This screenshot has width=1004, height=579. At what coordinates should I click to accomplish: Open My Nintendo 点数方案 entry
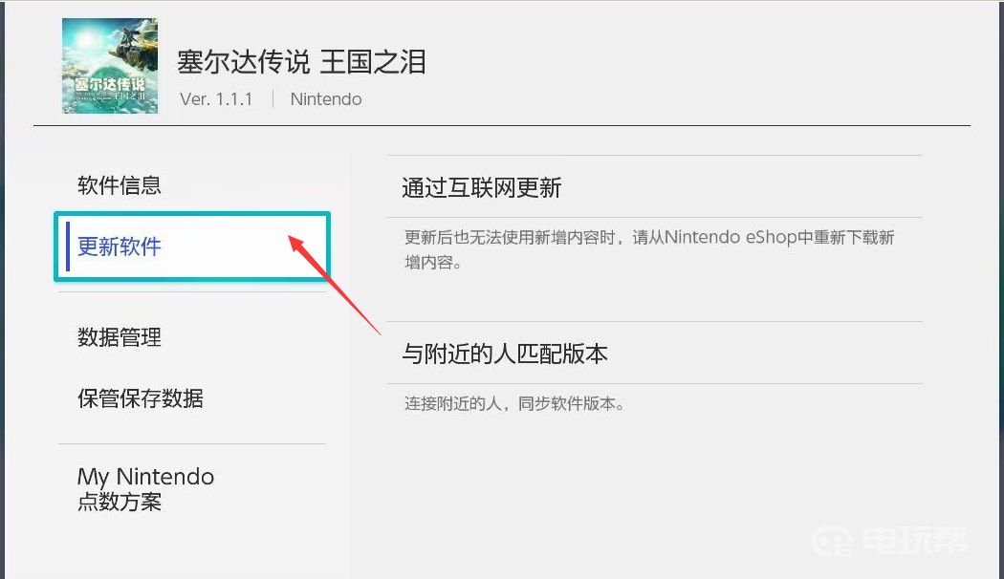pyautogui.click(x=145, y=489)
